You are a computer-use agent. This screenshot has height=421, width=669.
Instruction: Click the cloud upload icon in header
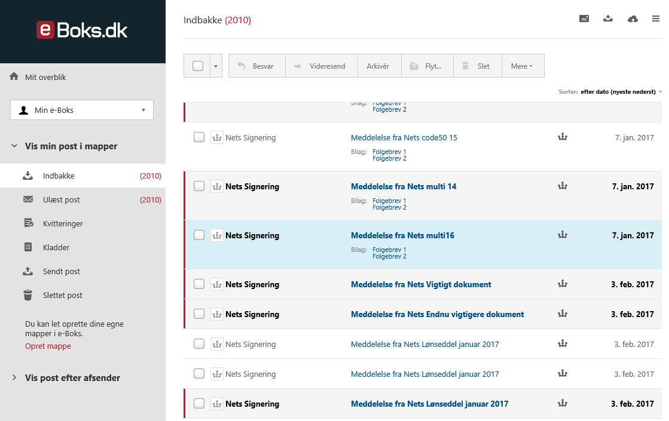[x=633, y=19]
